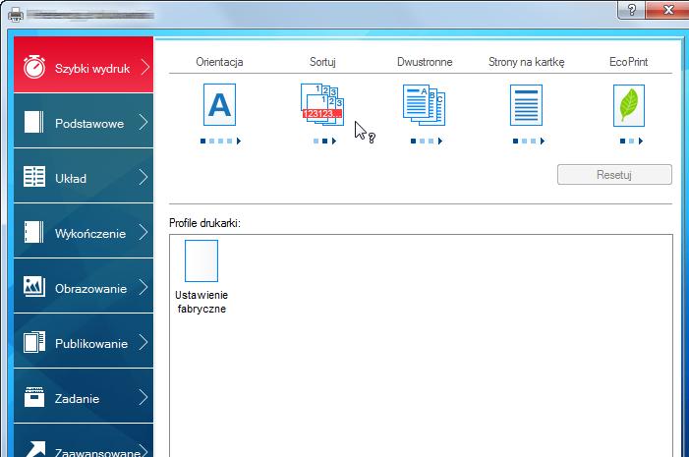
Task: Click the Orientacja page icon
Action: coord(220,104)
